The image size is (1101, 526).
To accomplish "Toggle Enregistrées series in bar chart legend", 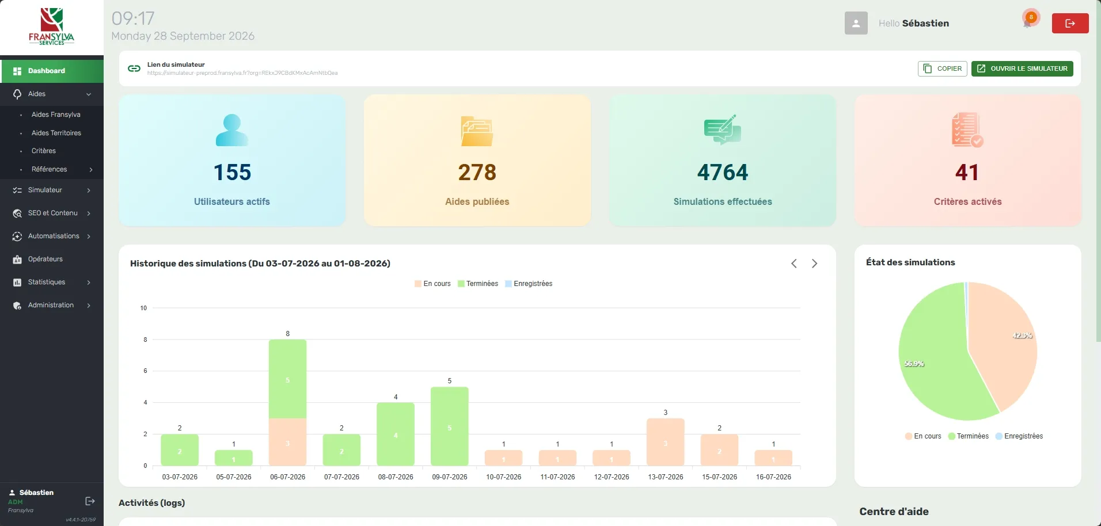I will [529, 284].
